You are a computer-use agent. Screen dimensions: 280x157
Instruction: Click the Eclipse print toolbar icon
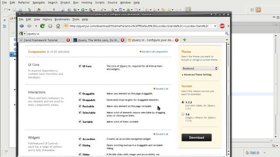[21, 10]
